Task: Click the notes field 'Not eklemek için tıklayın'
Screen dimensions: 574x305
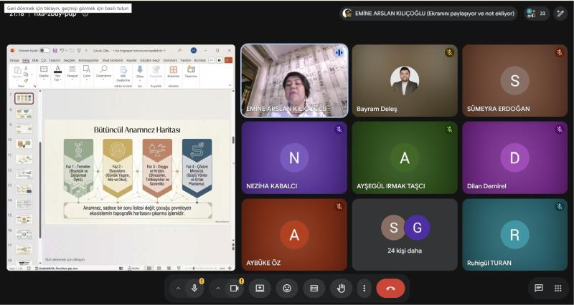Action: pyautogui.click(x=65, y=259)
